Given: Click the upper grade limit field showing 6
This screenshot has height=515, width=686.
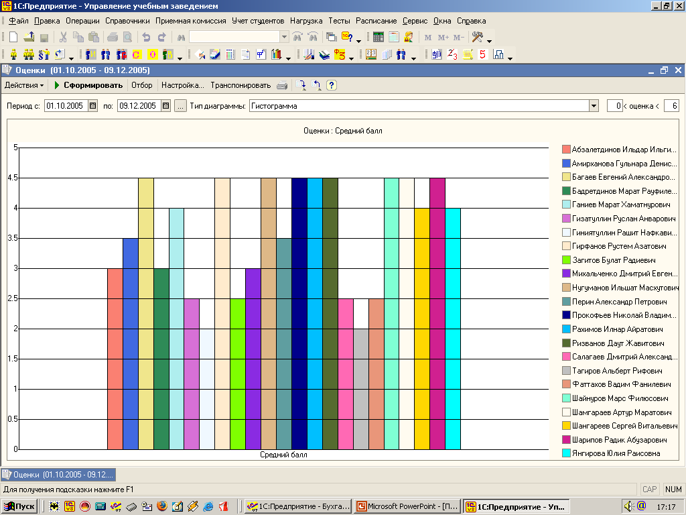Looking at the screenshot, I should tap(671, 105).
